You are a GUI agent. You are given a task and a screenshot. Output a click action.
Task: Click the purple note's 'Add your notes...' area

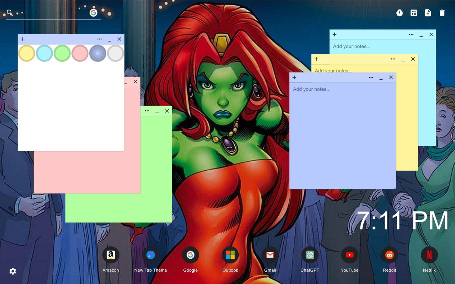[343, 136]
